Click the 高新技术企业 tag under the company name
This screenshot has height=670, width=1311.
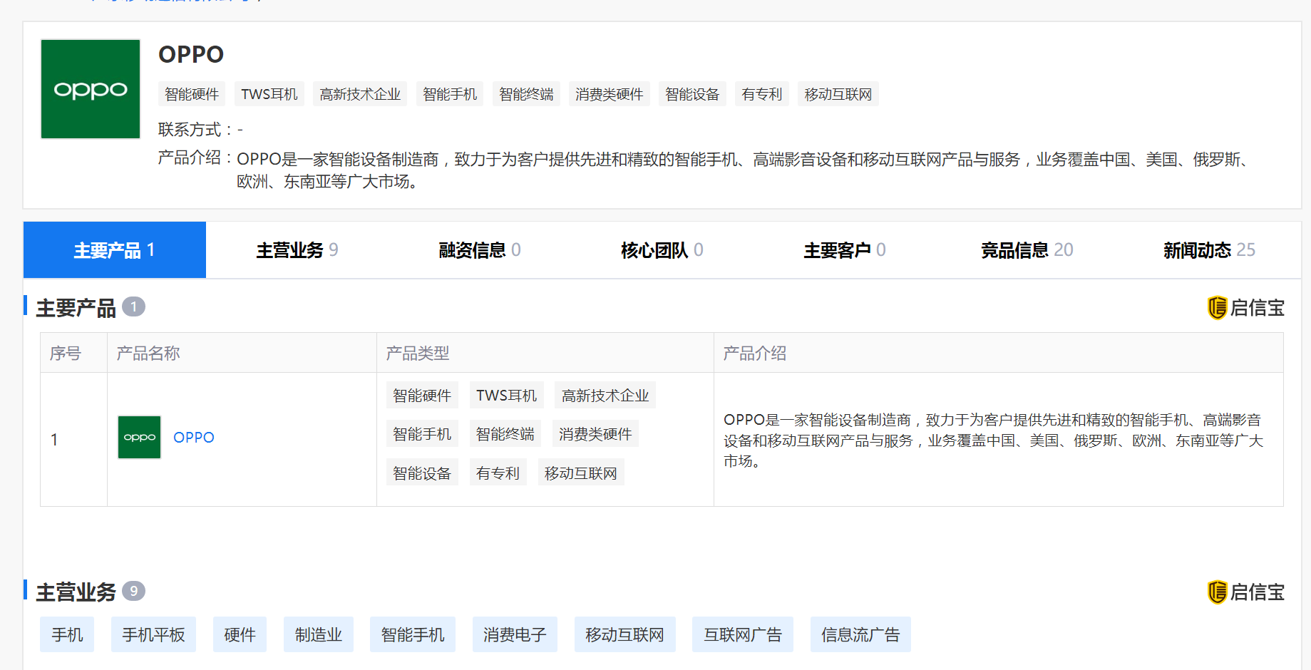[360, 94]
